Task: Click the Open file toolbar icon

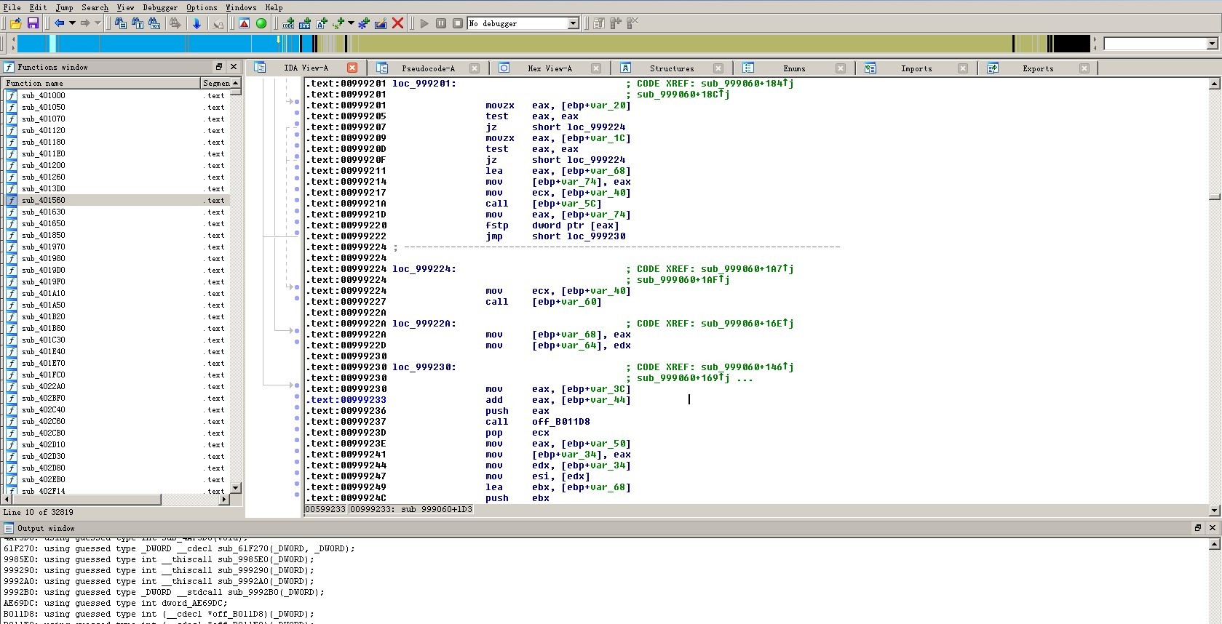Action: [x=16, y=23]
